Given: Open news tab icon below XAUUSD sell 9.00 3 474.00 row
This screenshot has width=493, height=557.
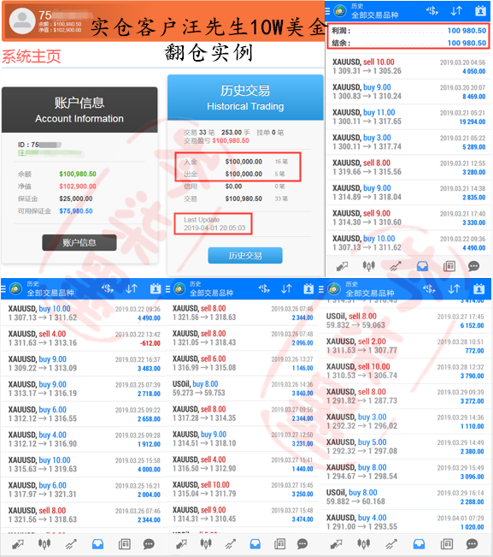Looking at the screenshot, I should [x=280, y=544].
